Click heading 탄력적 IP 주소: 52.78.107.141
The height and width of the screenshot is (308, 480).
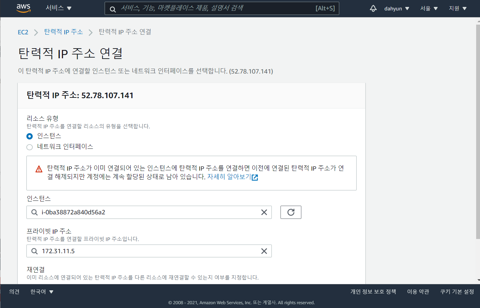coord(80,95)
